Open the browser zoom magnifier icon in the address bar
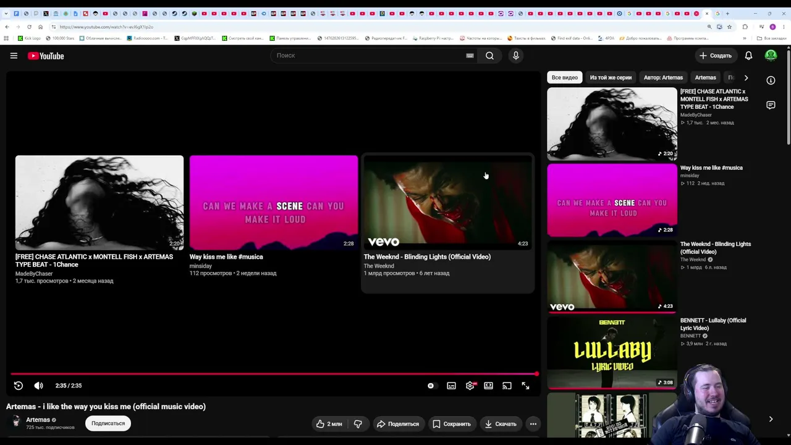 709,27
